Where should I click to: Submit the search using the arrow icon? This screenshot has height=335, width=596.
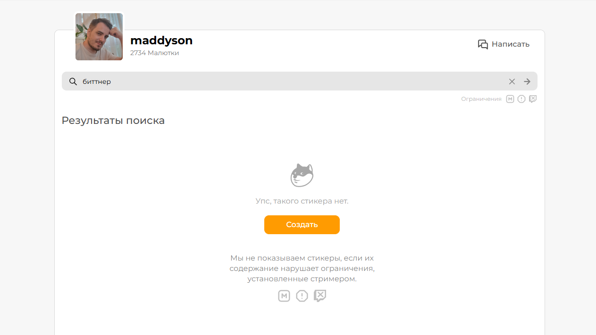527,82
